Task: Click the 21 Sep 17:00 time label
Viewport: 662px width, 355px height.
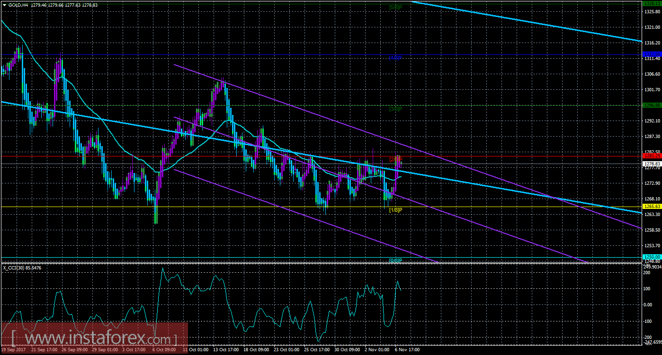Action: (45, 351)
